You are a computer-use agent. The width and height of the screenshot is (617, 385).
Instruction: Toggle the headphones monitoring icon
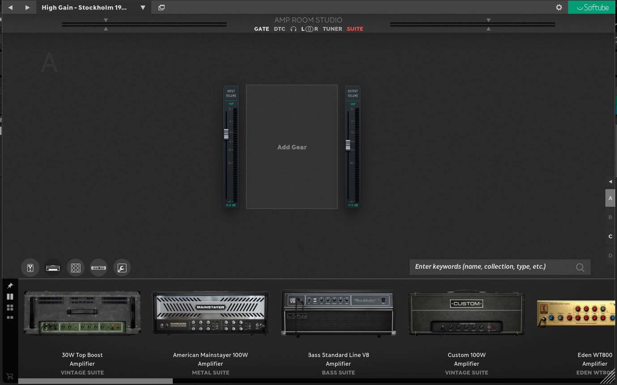tap(294, 29)
